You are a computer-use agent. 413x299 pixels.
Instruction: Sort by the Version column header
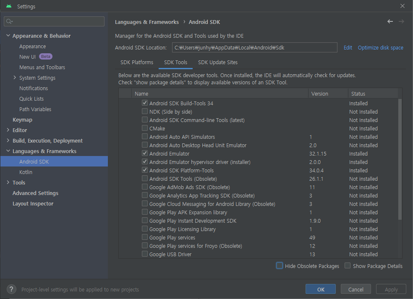[x=328, y=94]
